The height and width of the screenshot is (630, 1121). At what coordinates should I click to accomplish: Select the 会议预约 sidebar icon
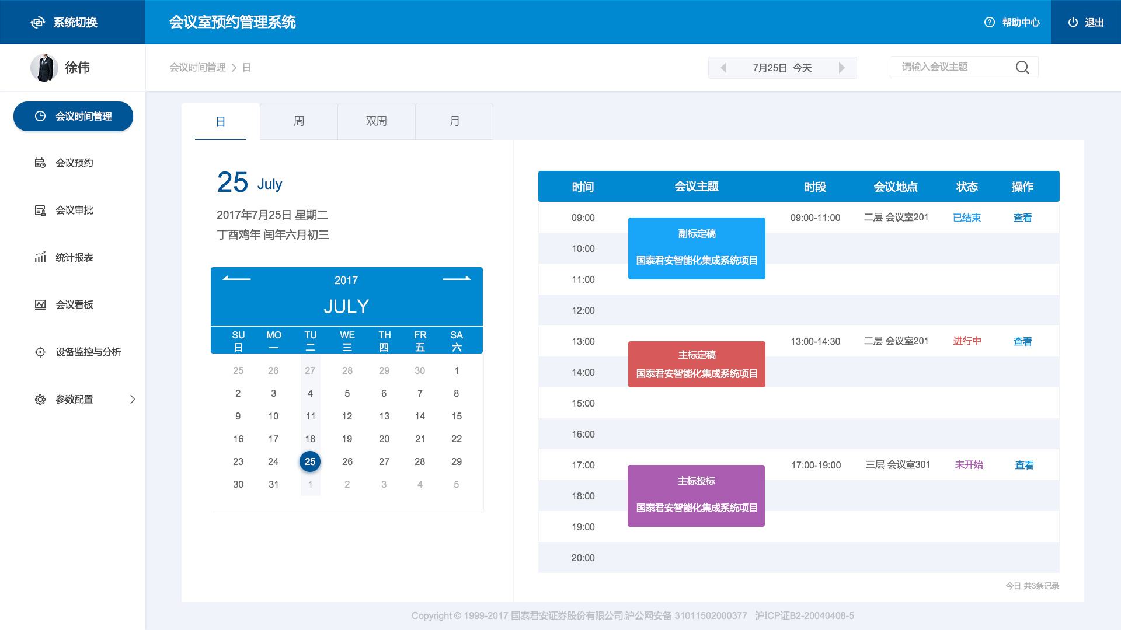click(x=40, y=163)
